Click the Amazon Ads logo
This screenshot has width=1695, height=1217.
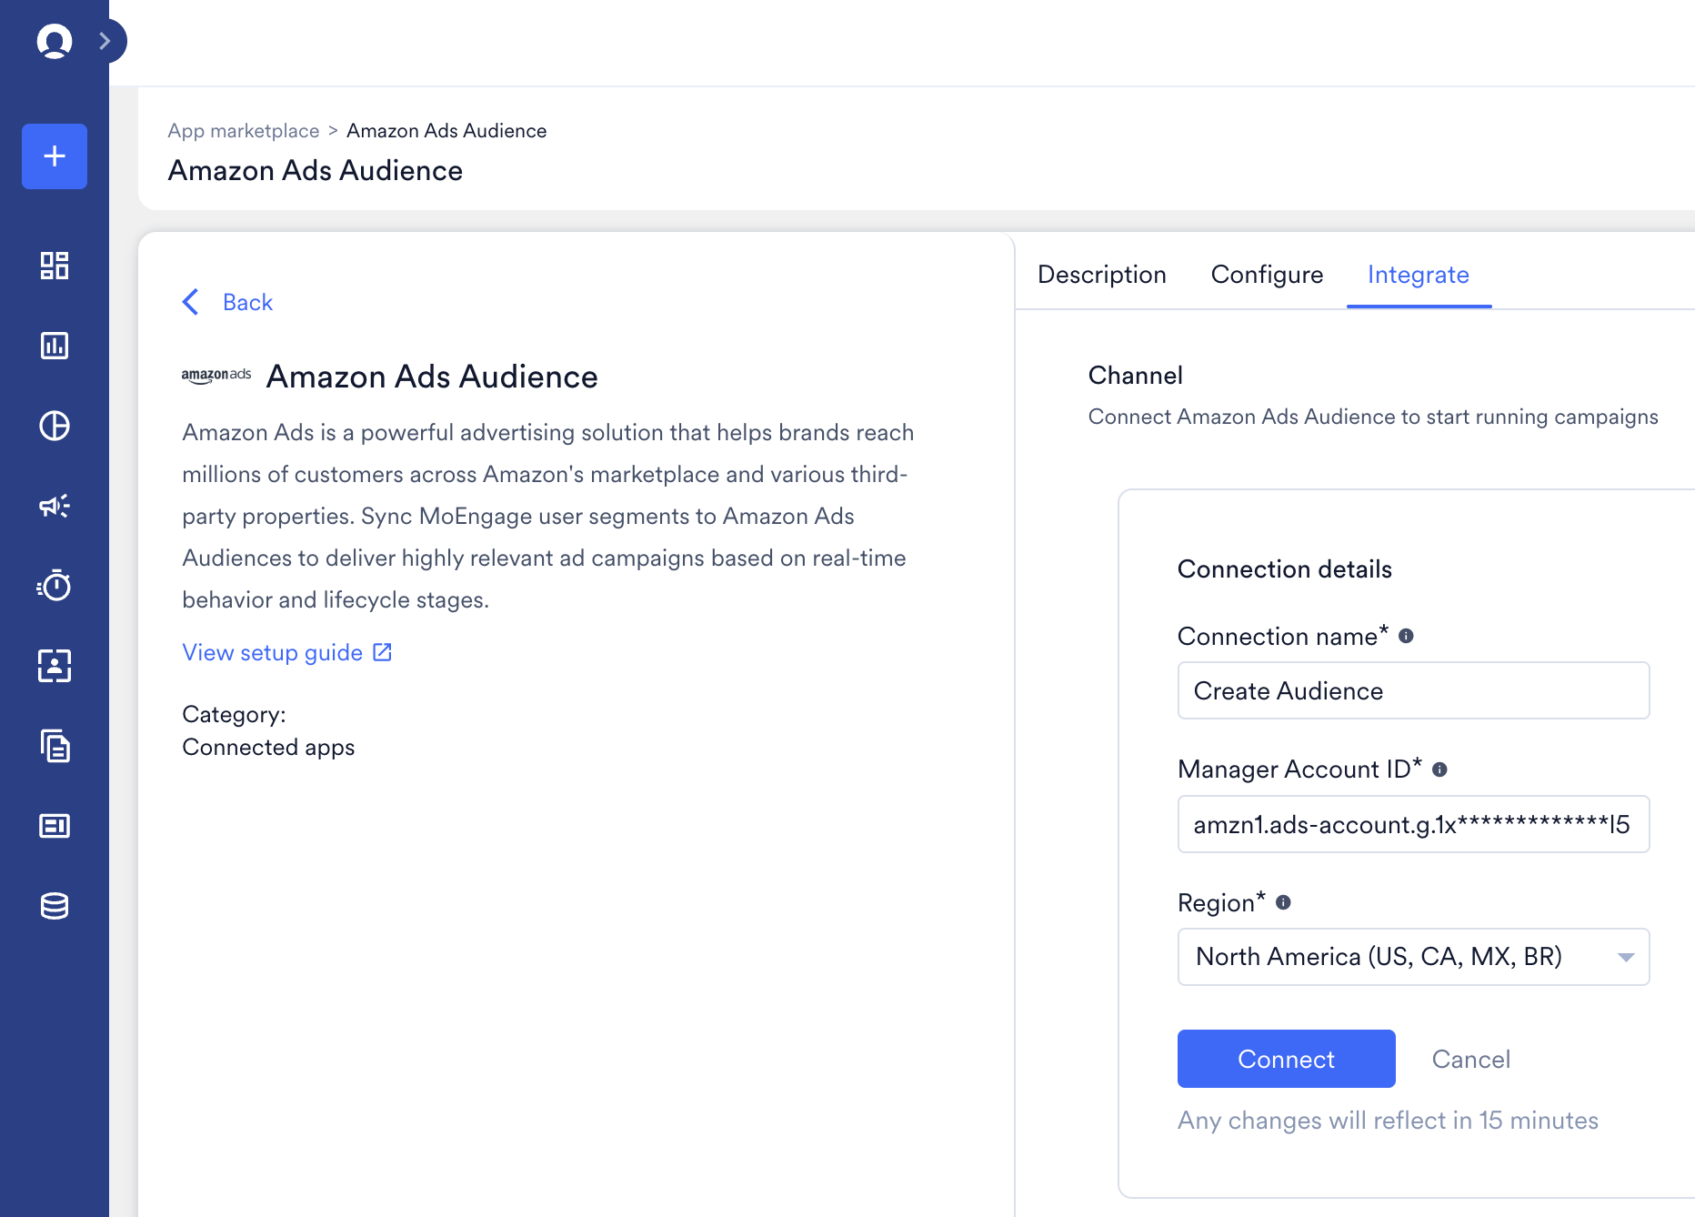[x=216, y=376]
